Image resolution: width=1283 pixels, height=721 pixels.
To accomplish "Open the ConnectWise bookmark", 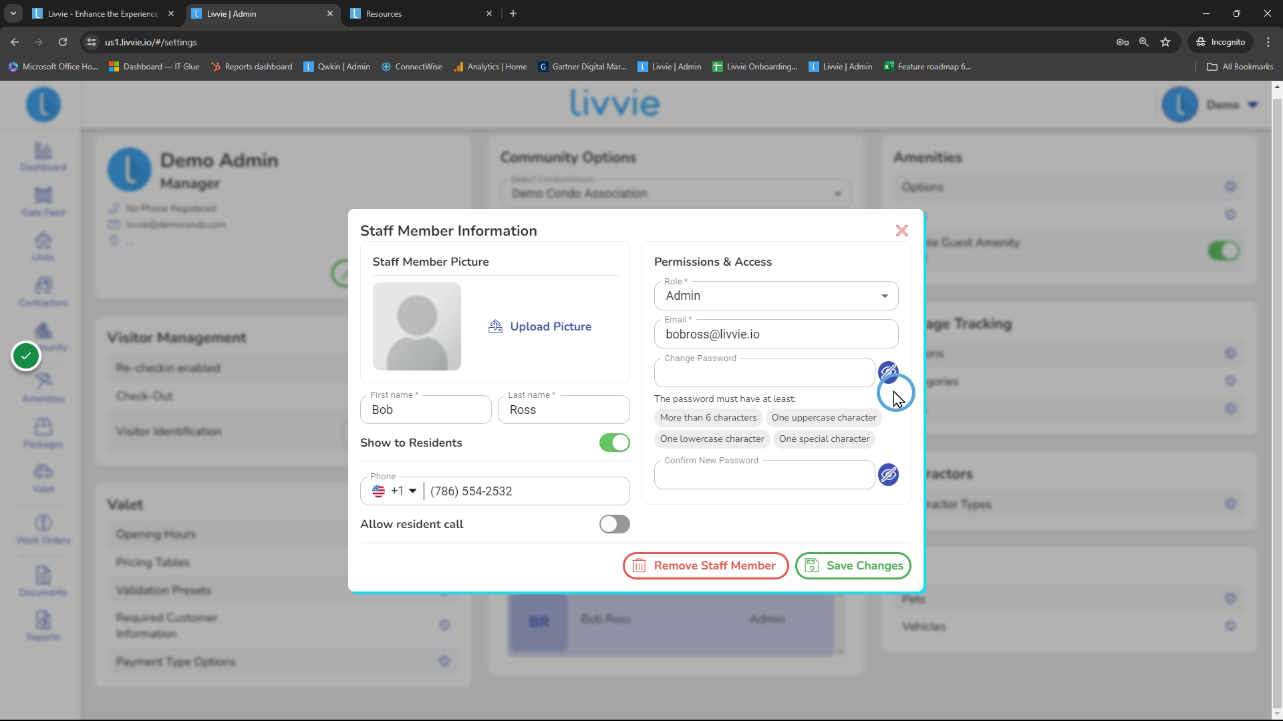I will (x=412, y=67).
